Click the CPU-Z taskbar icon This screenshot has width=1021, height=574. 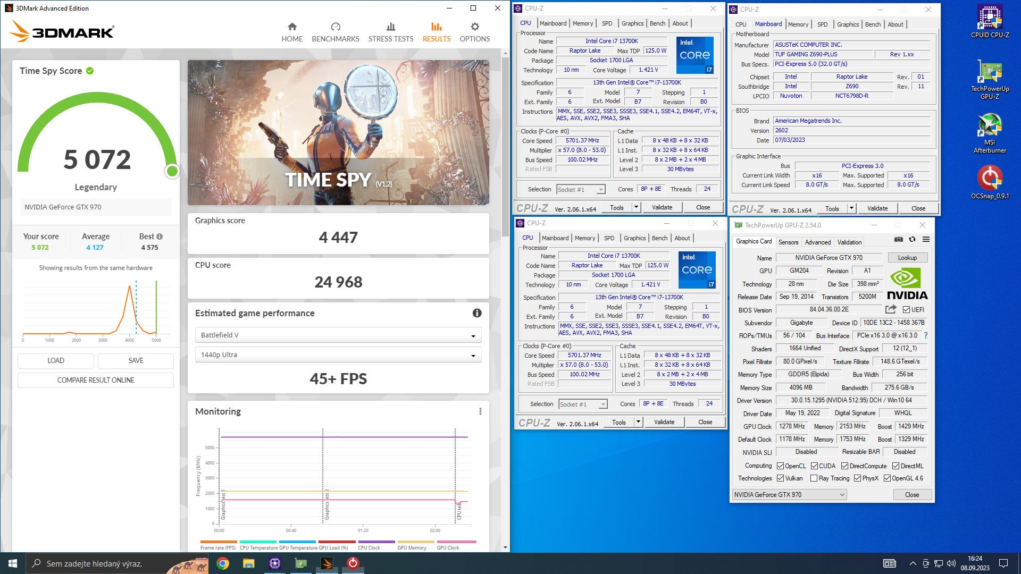[275, 563]
